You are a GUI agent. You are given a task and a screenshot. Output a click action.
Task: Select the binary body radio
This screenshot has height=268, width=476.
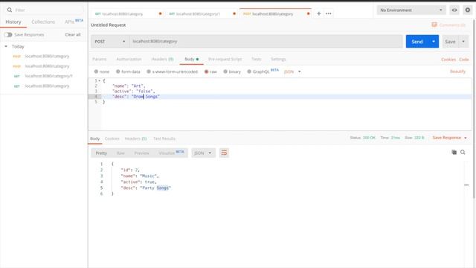[x=225, y=71]
